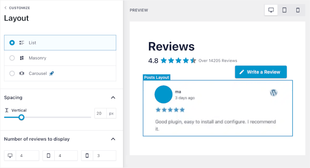Viewport: 310px width, 168px height.
Task: Click the Vertical spacing slider handle
Action: click(x=21, y=117)
